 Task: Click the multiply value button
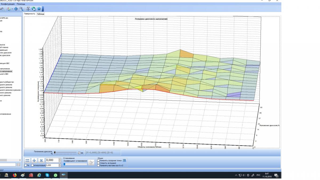pos(41,160)
